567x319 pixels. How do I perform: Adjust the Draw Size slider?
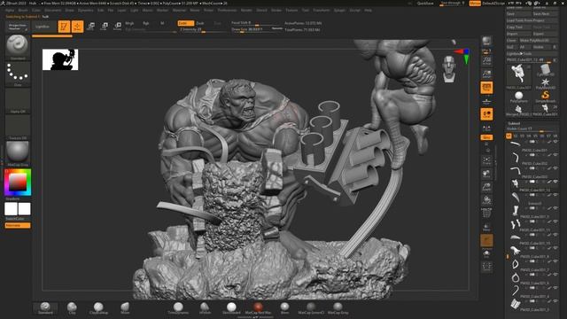click(257, 30)
